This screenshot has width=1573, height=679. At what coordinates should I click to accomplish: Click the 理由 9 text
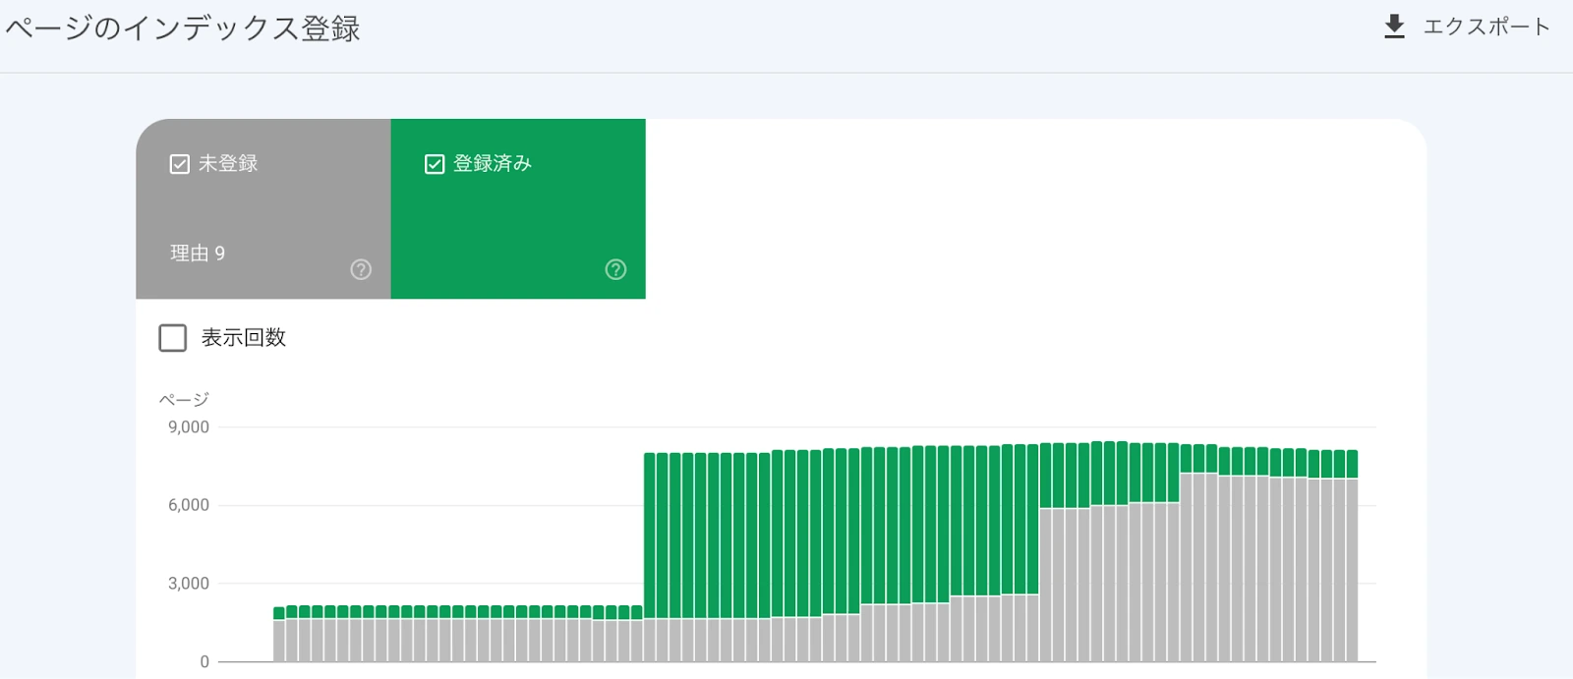[x=198, y=254]
